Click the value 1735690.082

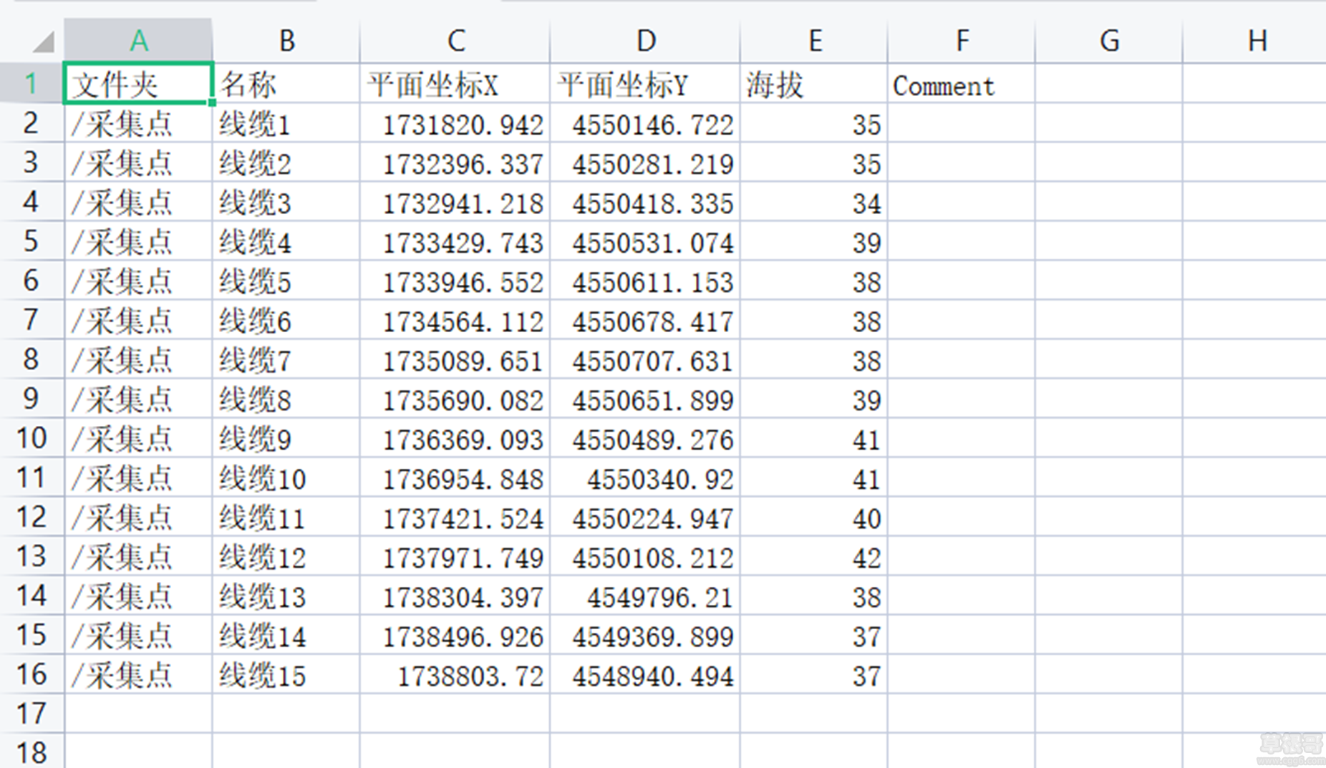[x=463, y=401]
